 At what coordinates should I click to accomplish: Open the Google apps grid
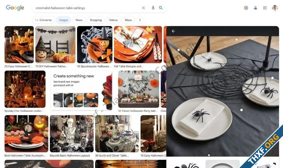tap(265, 8)
